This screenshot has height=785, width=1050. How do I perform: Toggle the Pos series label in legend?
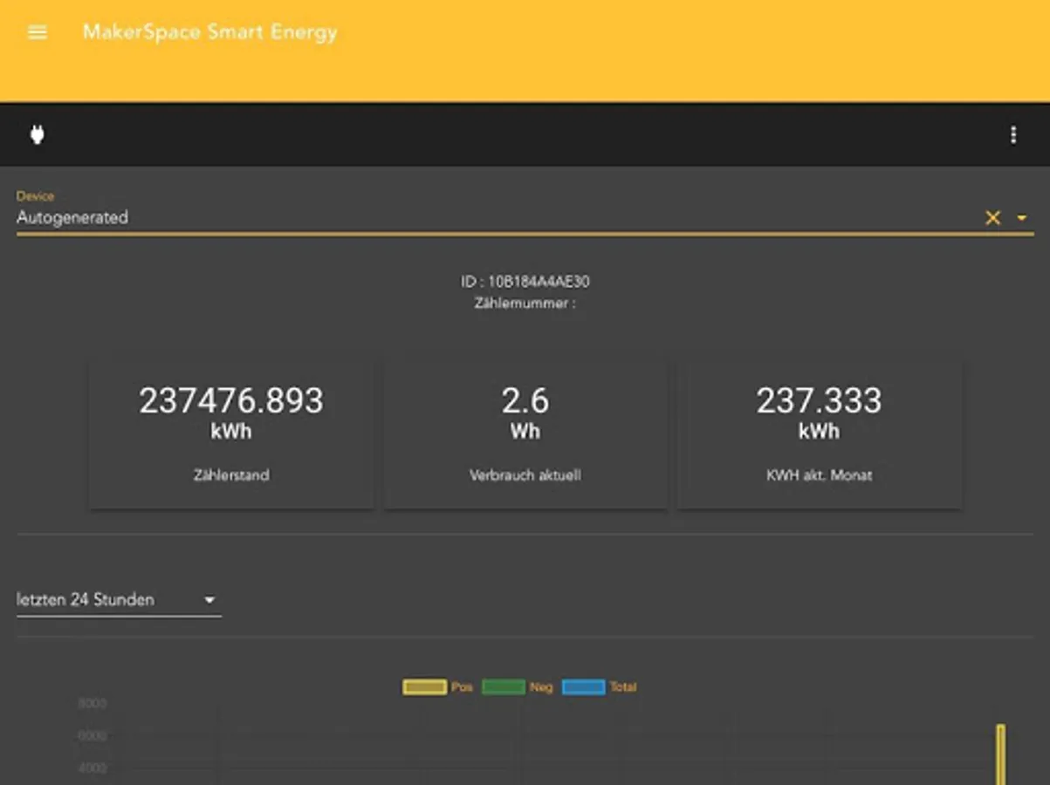click(462, 687)
